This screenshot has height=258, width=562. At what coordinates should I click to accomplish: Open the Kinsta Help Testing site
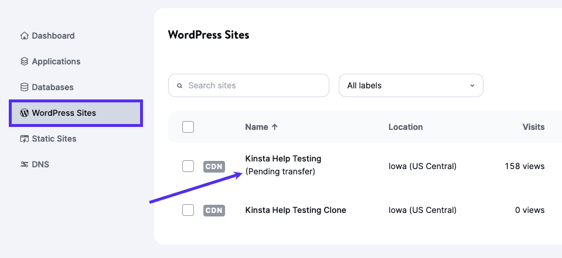pos(283,159)
